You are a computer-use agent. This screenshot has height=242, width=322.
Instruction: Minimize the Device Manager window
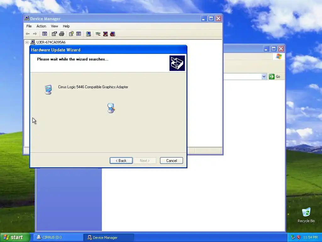[x=203, y=19]
